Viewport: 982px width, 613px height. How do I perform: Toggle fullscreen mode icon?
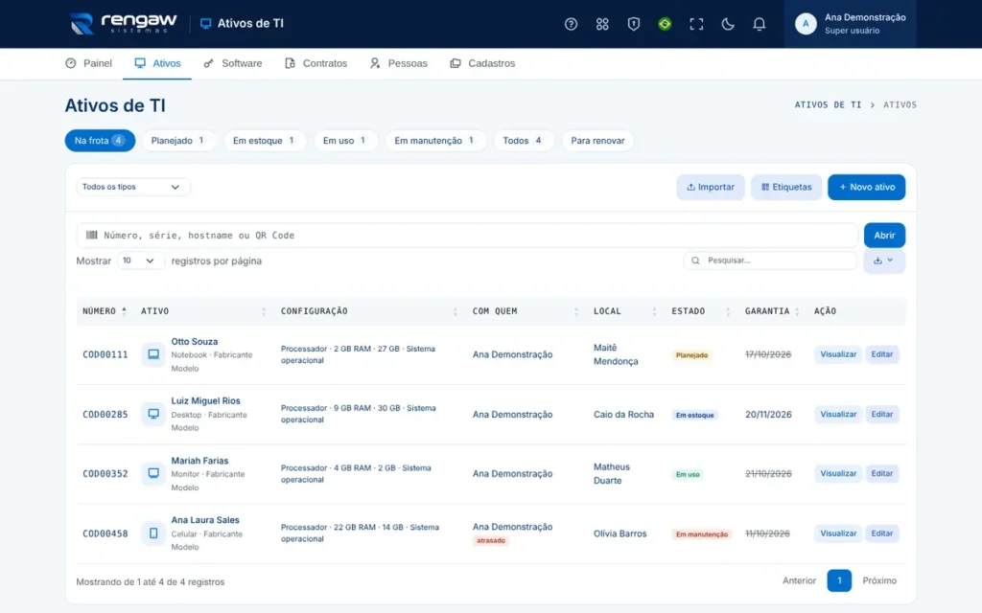coord(696,24)
